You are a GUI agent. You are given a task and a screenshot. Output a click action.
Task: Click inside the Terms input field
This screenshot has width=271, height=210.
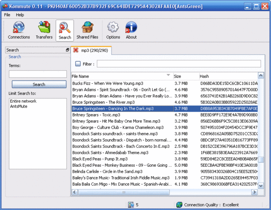click(37, 74)
